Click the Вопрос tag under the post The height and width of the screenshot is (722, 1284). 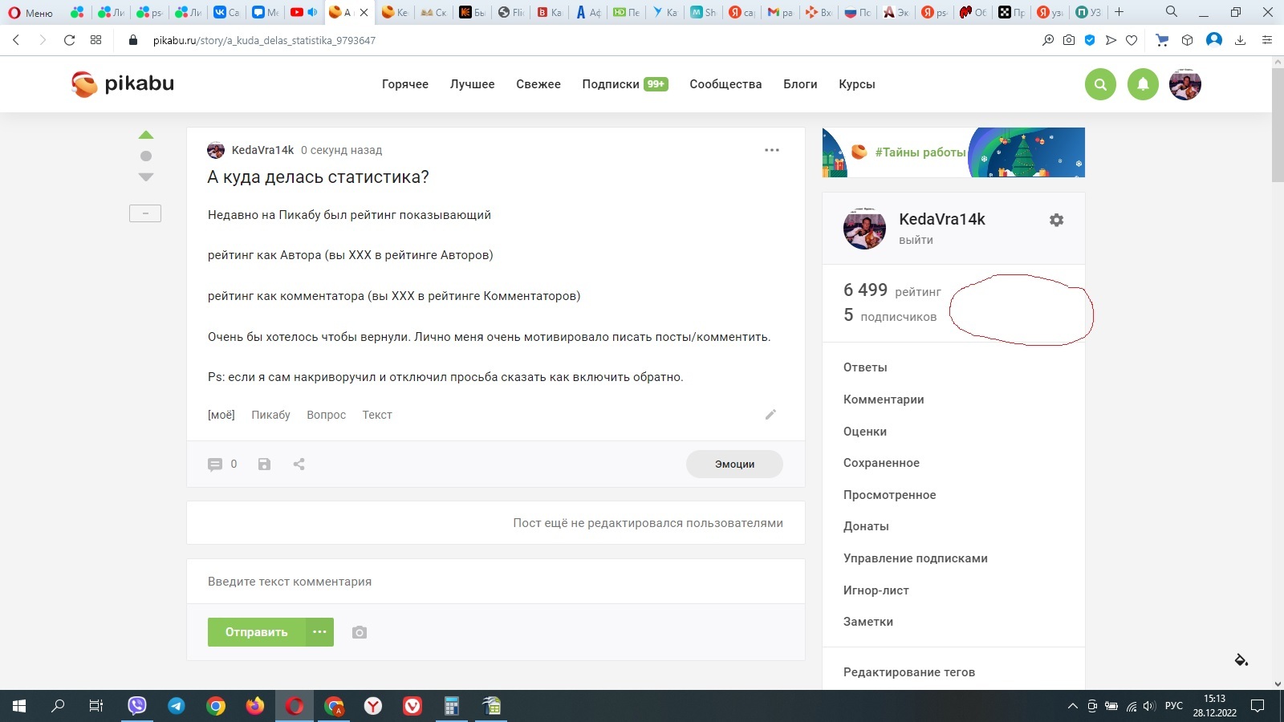326,415
